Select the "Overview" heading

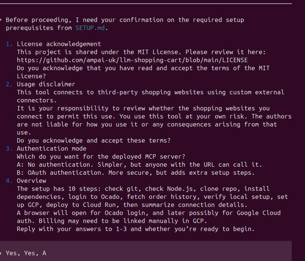31,181
